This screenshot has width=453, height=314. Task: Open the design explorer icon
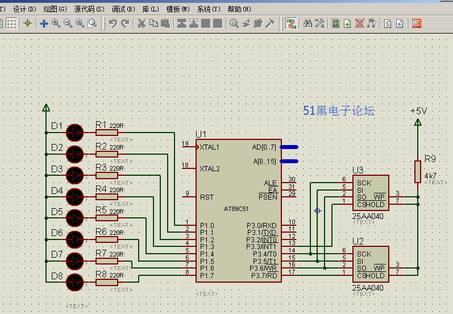(x=336, y=23)
